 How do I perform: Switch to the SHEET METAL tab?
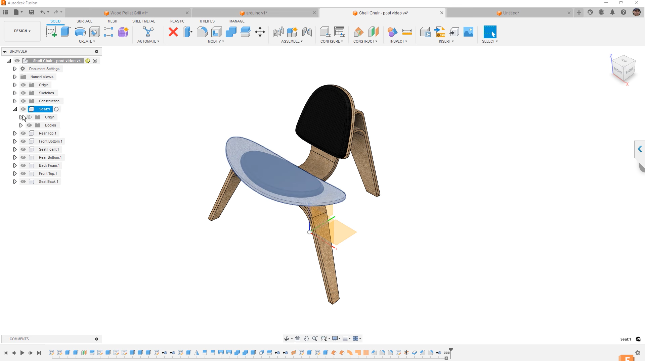[144, 21]
